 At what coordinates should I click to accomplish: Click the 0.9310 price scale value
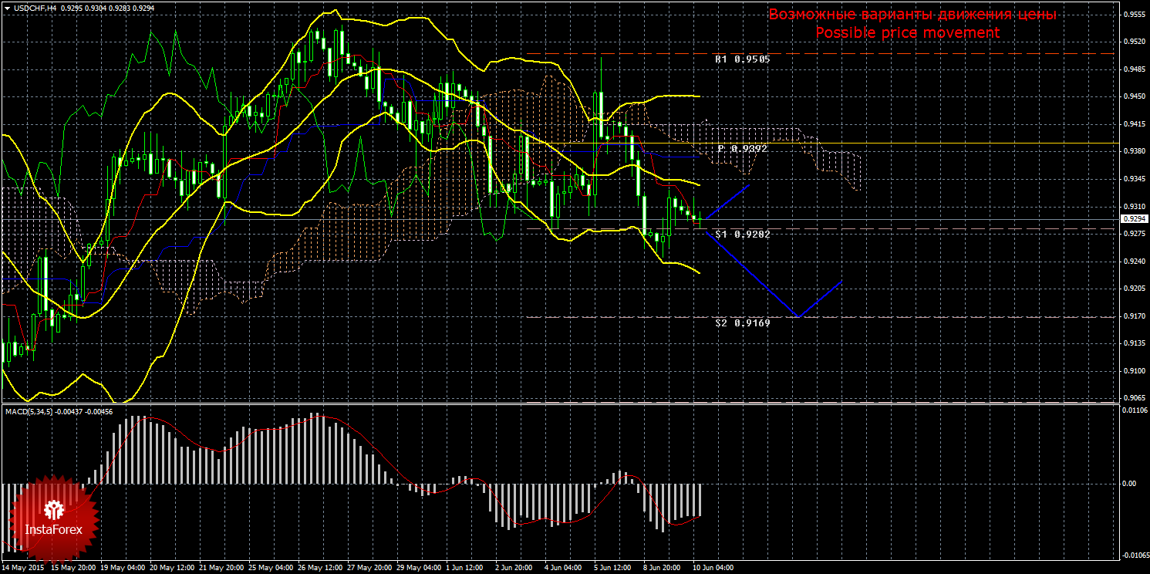click(x=1133, y=206)
